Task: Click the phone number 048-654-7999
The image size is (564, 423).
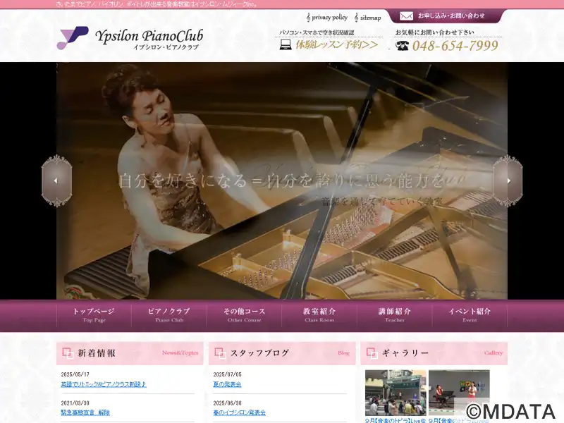Action: click(455, 45)
